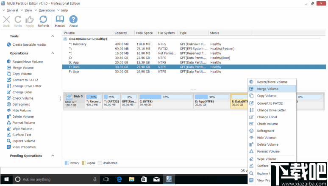Open File Explorer from the taskbar
The image size is (328, 186).
click(x=131, y=179)
